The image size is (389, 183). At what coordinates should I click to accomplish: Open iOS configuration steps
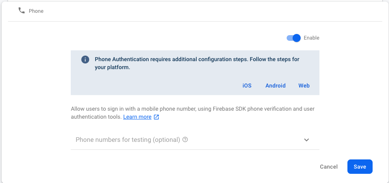click(x=247, y=86)
